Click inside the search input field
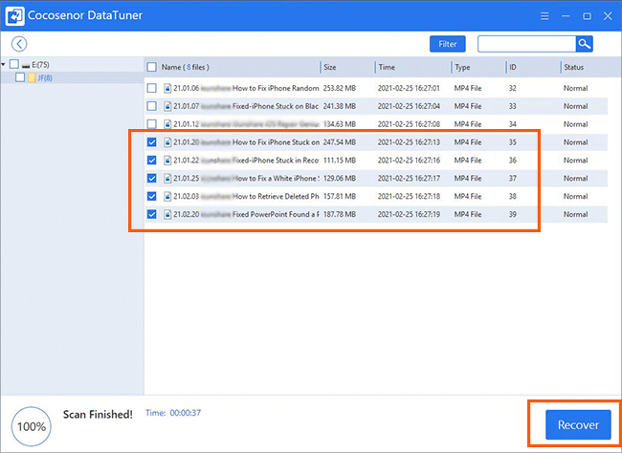Viewport: 622px width, 453px height. point(526,44)
